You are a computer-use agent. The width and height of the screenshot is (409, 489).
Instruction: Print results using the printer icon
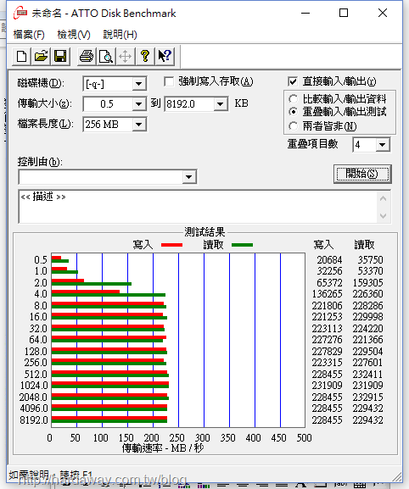pyautogui.click(x=87, y=57)
